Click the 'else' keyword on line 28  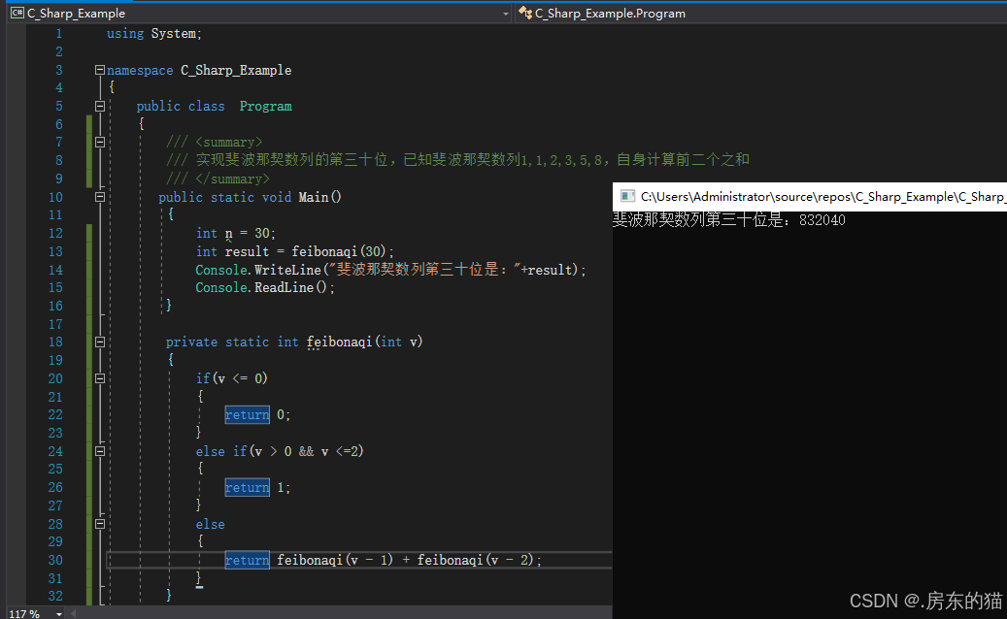(210, 524)
